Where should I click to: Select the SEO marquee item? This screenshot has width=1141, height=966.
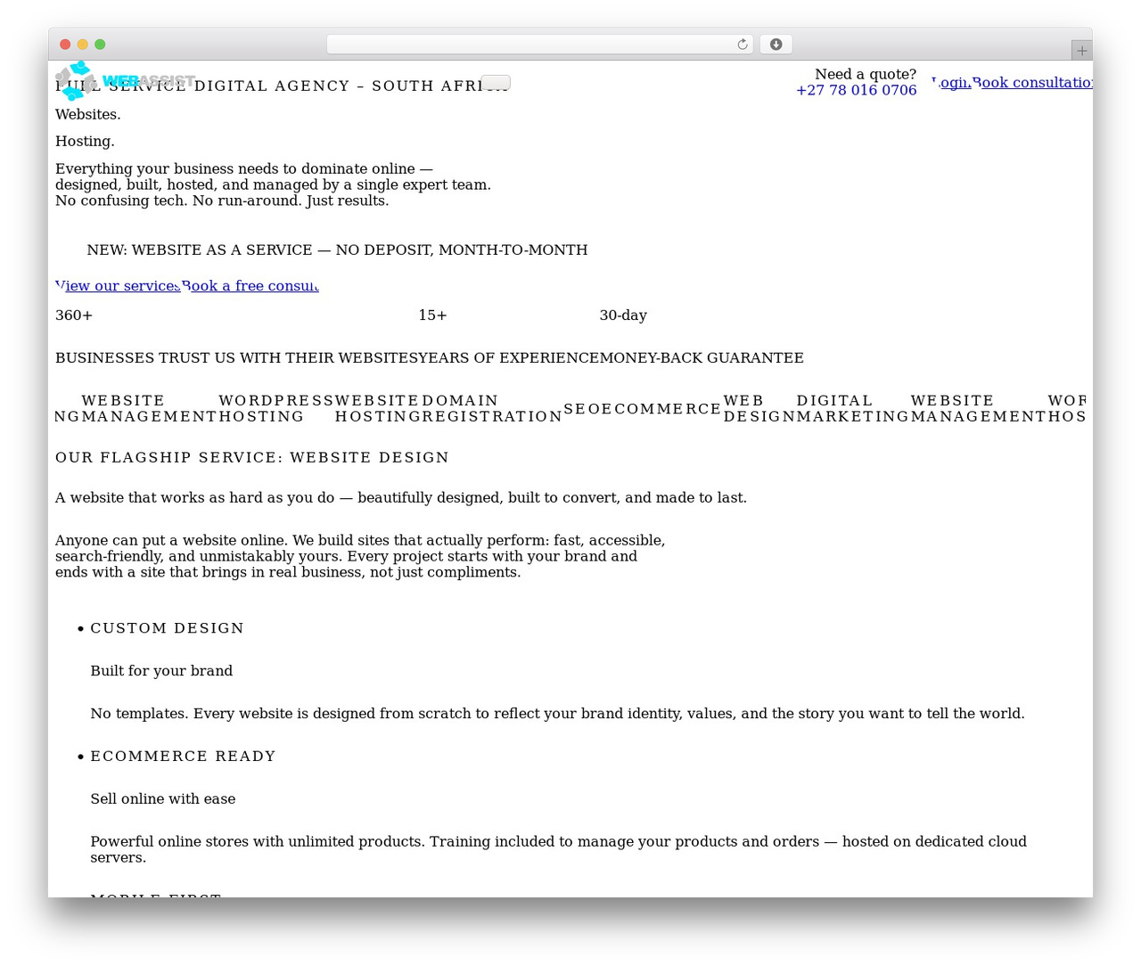click(587, 409)
